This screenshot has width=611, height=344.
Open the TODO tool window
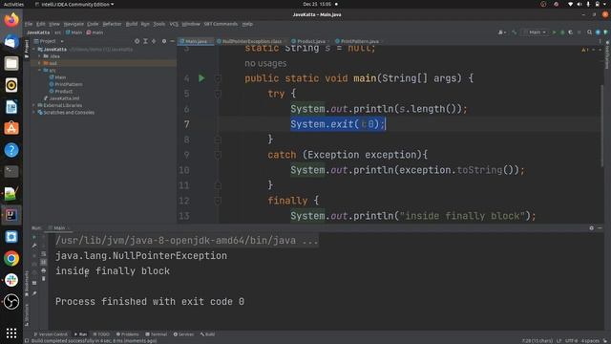coord(101,334)
